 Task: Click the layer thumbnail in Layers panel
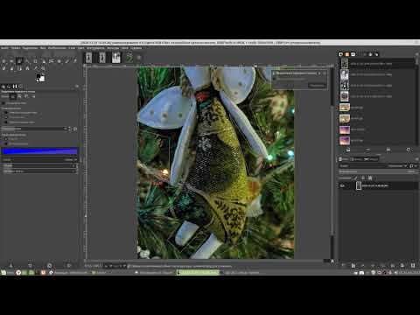coord(359,185)
